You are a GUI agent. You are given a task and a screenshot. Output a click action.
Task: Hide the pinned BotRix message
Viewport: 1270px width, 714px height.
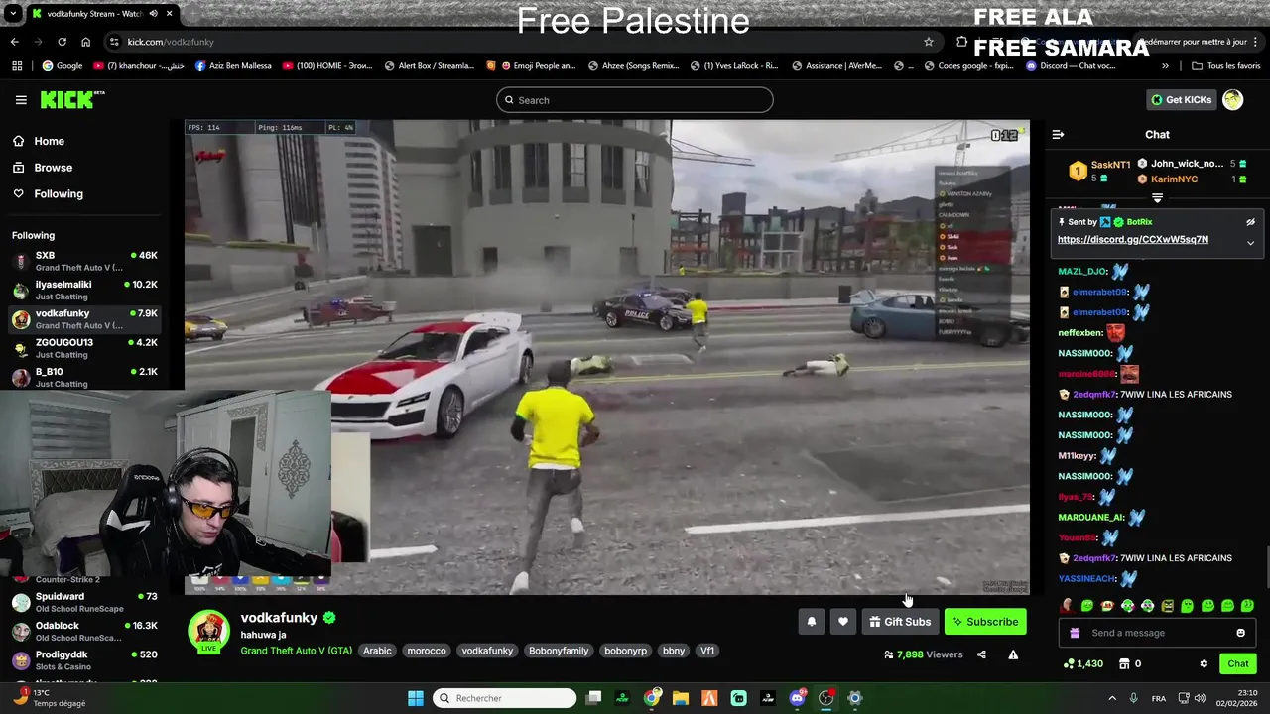coord(1250,222)
